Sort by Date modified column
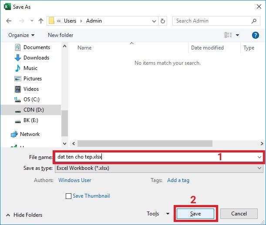This screenshot has width=266, height=225. click(207, 48)
